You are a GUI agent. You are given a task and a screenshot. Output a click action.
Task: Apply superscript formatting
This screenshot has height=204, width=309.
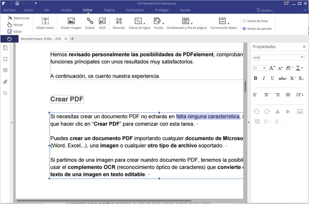[x=293, y=78]
